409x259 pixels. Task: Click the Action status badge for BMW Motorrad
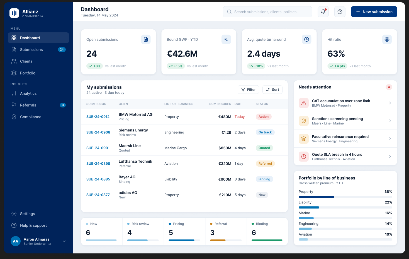(x=264, y=117)
